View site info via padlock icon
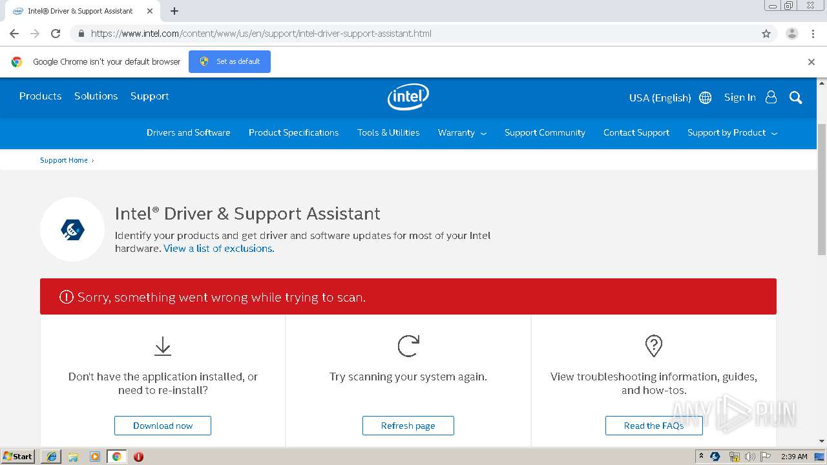 click(81, 34)
